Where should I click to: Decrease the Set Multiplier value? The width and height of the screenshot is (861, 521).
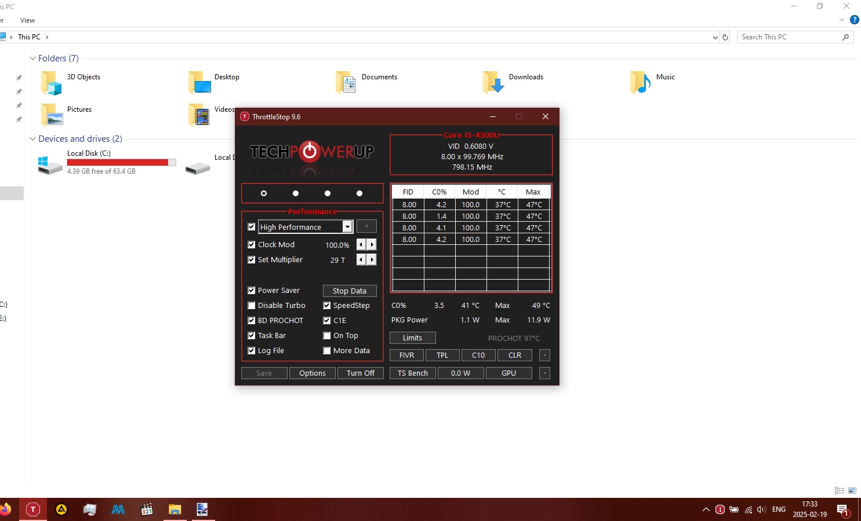click(x=361, y=260)
